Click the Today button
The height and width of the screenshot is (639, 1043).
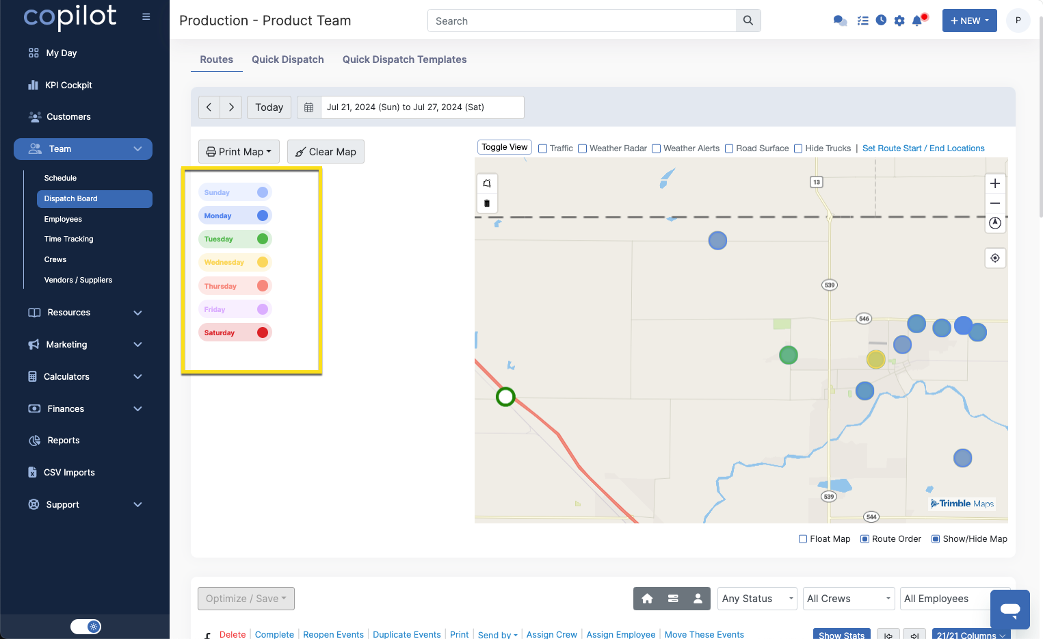click(269, 107)
